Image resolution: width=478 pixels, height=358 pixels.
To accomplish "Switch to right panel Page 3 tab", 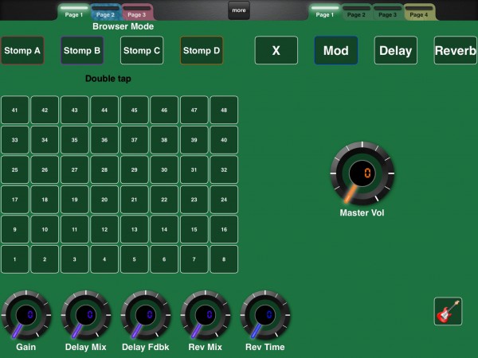I will coord(387,12).
